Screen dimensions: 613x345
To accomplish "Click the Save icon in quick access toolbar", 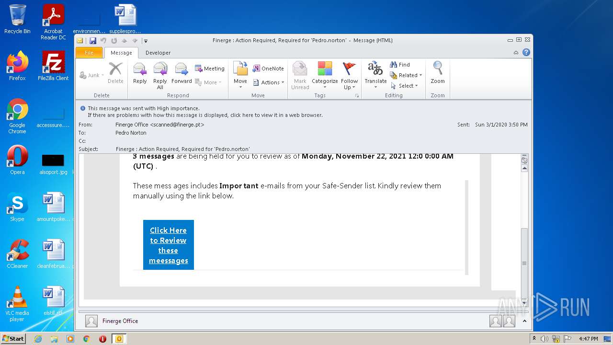I will tap(93, 41).
